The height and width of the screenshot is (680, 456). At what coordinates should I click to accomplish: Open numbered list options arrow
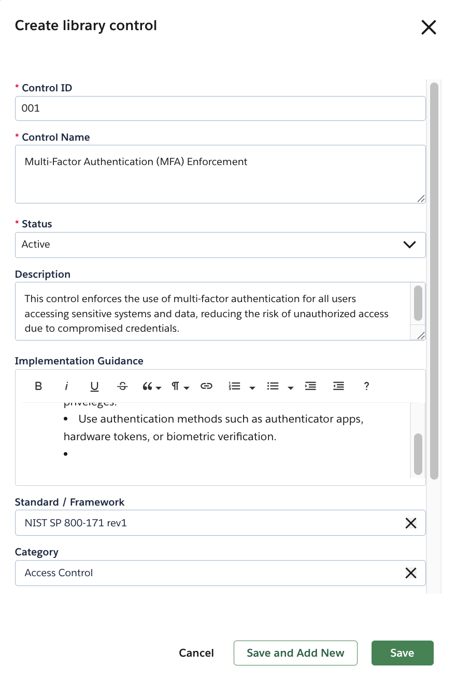[x=252, y=387]
